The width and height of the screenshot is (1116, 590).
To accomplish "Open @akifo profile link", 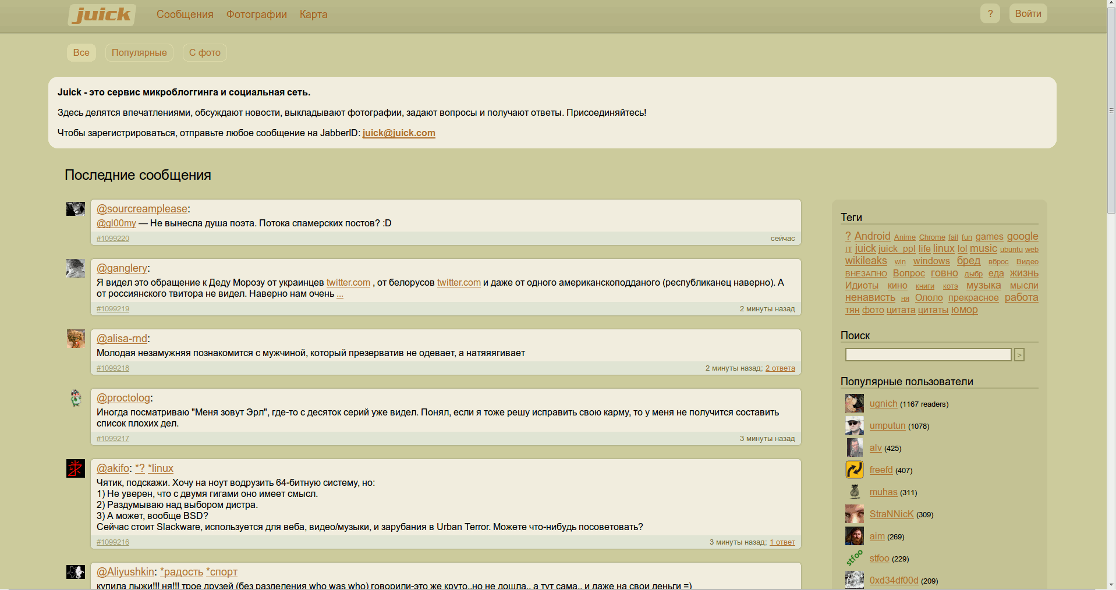I will point(113,468).
